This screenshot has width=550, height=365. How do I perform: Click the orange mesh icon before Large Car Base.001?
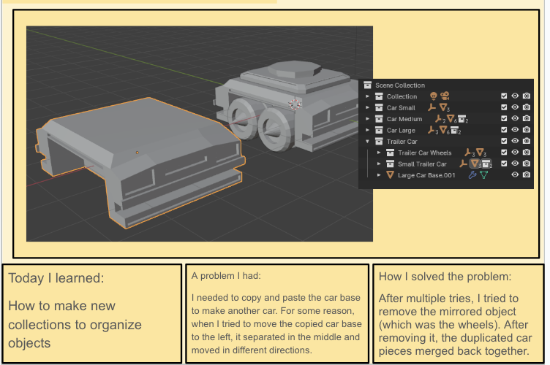click(x=390, y=175)
